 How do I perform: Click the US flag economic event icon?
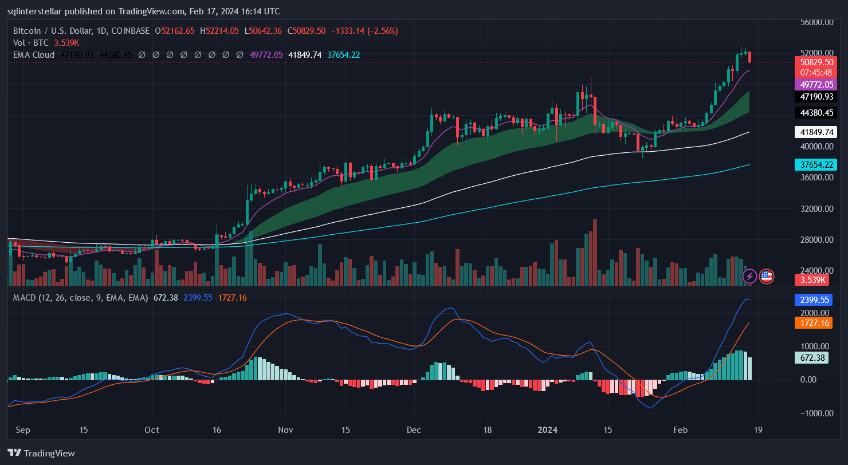pyautogui.click(x=766, y=277)
